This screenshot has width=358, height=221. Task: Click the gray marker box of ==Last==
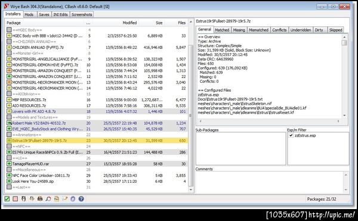(x=9, y=187)
